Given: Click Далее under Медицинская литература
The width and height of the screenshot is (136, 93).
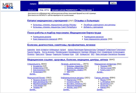Looking at the screenshot, I should tap(100, 72).
